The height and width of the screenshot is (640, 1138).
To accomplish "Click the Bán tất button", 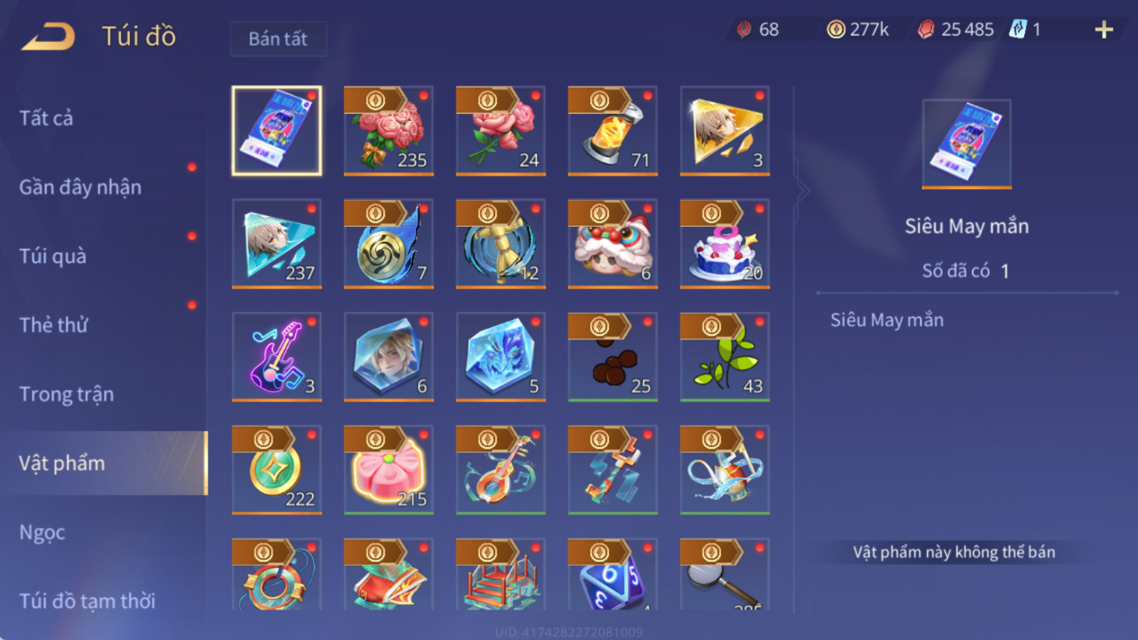I will [x=278, y=39].
